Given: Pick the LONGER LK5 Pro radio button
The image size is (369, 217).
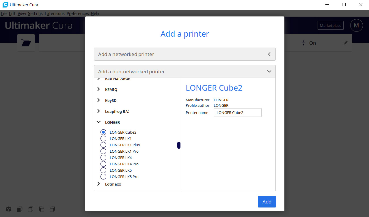Looking at the screenshot, I should (x=103, y=177).
